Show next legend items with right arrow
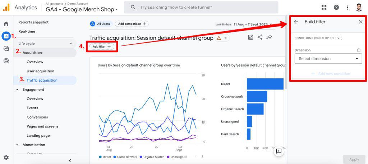368x164 pixels. [x=202, y=156]
